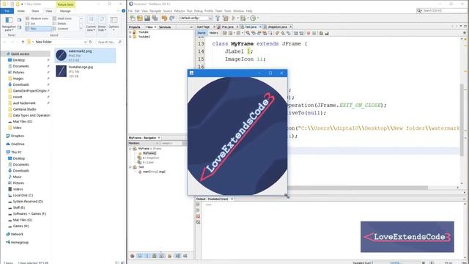Select Medium icons layout in Explorer ribbon
Screen dimensions: 469x264
(37, 18)
